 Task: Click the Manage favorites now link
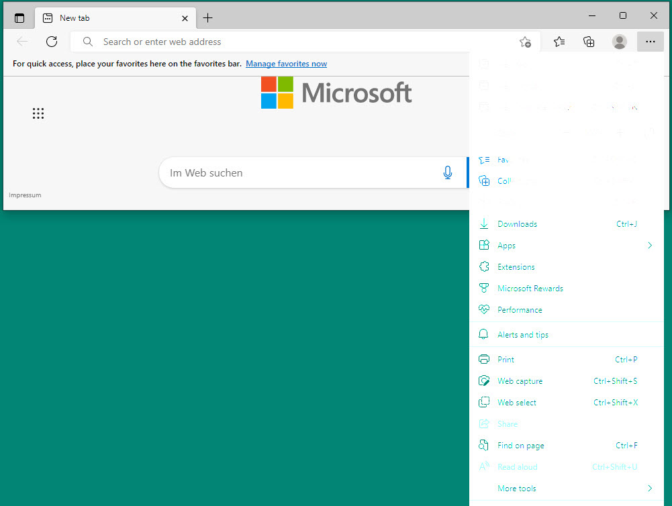click(x=286, y=64)
